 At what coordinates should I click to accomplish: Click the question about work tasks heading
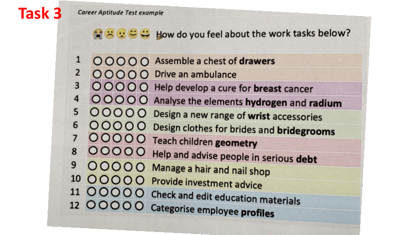click(x=253, y=34)
